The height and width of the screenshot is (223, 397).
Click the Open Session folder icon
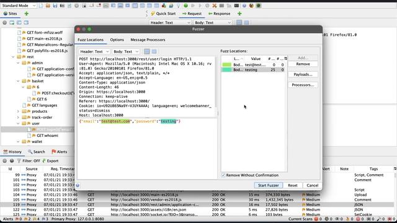(x=48, y=6)
